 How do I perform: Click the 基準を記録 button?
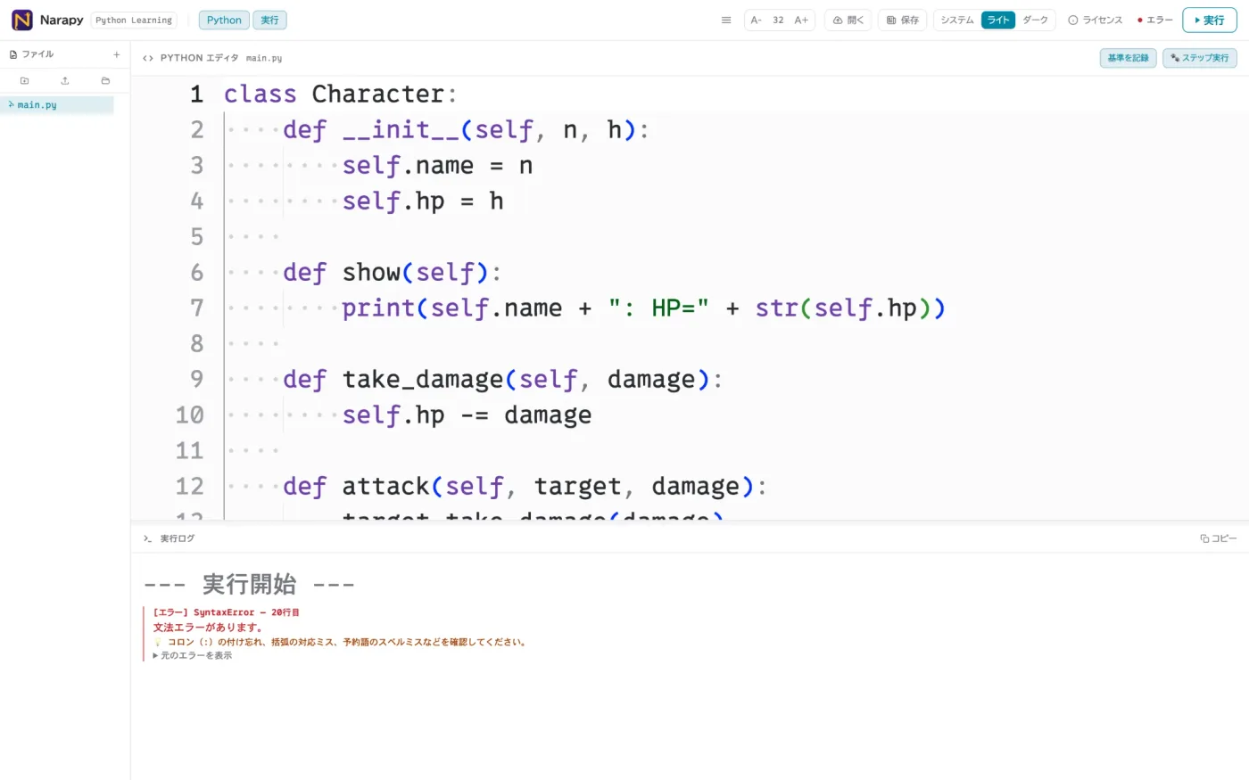coord(1129,58)
